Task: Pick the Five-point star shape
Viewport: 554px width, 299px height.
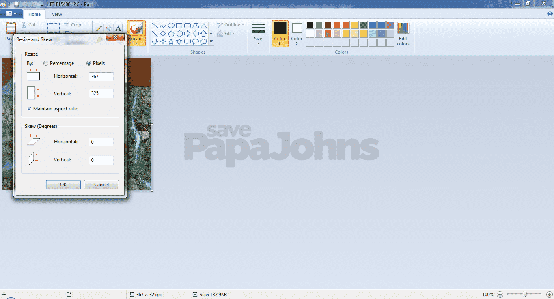Action: [171, 41]
